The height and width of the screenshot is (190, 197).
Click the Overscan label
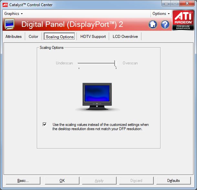130,63
